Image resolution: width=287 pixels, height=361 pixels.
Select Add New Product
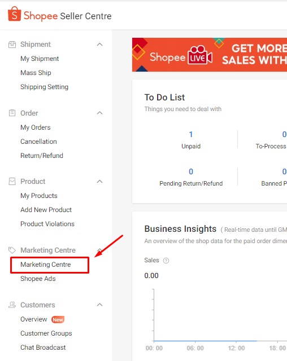pos(46,210)
